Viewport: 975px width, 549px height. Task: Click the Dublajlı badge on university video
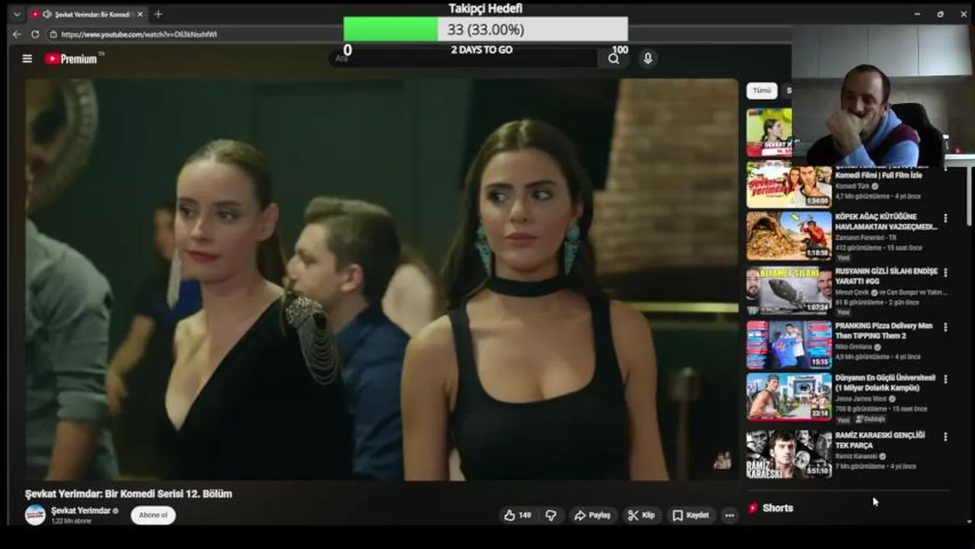tap(870, 419)
